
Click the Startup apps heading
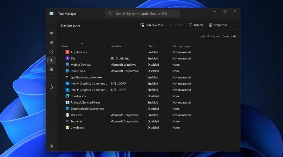click(x=70, y=25)
